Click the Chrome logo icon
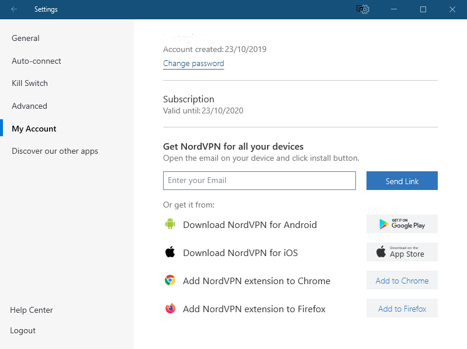 (170, 280)
